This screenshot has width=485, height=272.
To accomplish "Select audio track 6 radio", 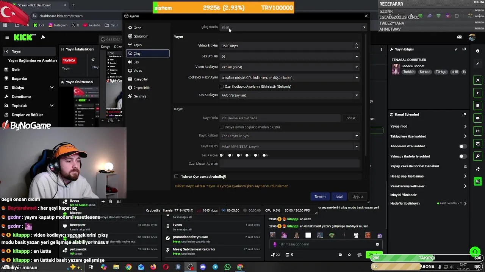I will (264, 155).
